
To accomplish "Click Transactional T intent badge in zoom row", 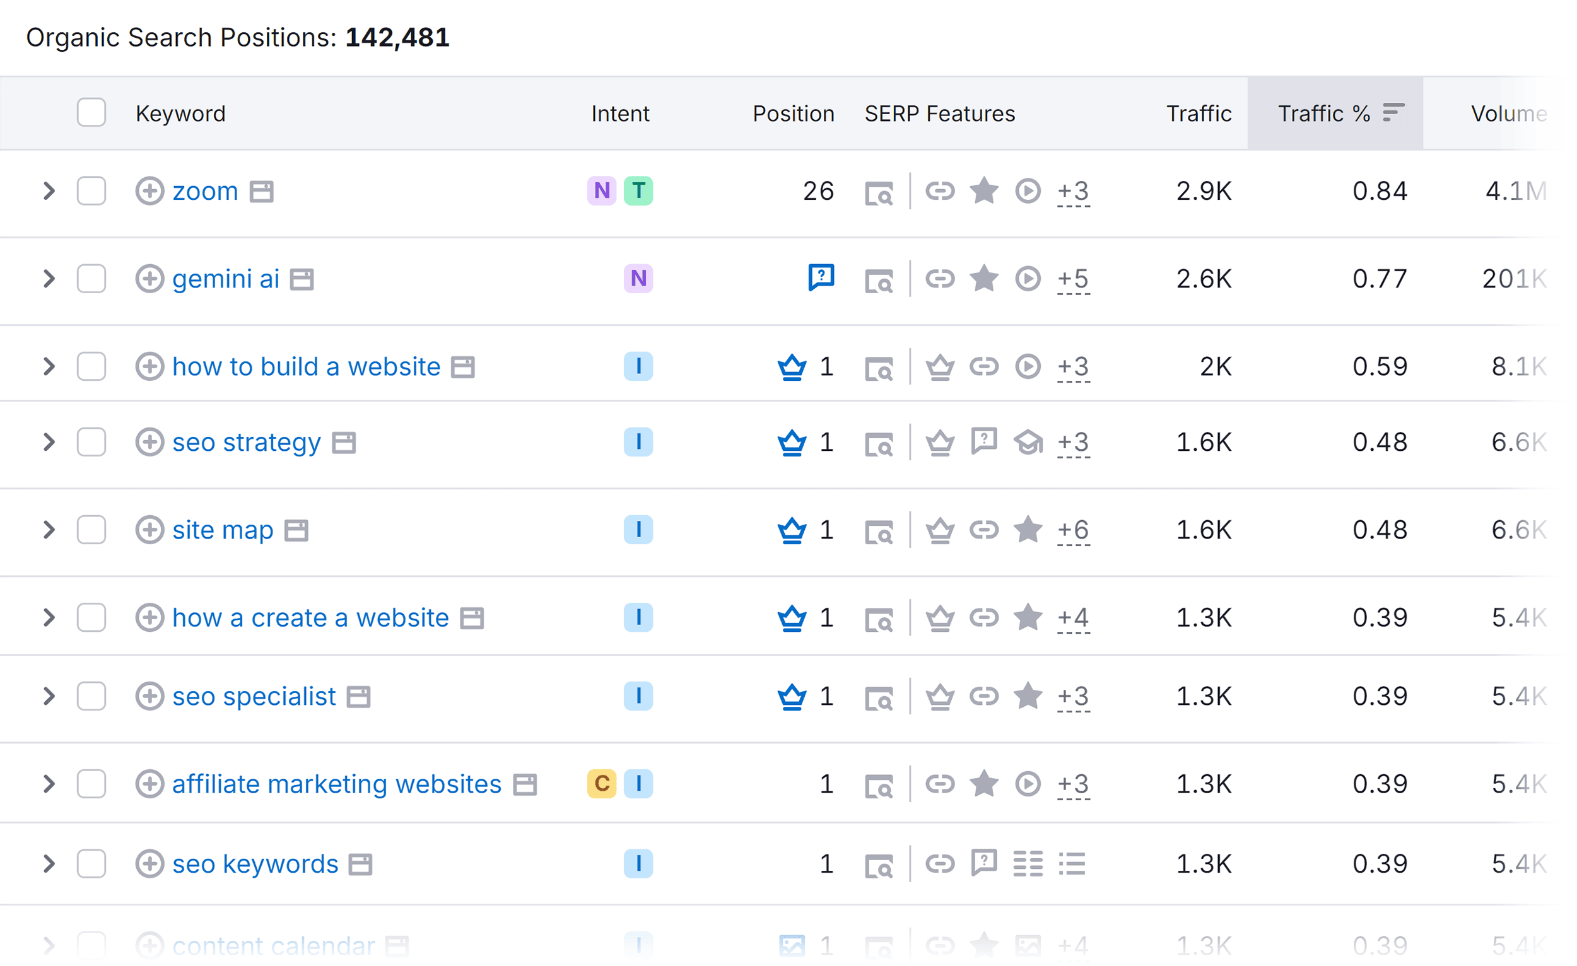I will click(x=638, y=190).
